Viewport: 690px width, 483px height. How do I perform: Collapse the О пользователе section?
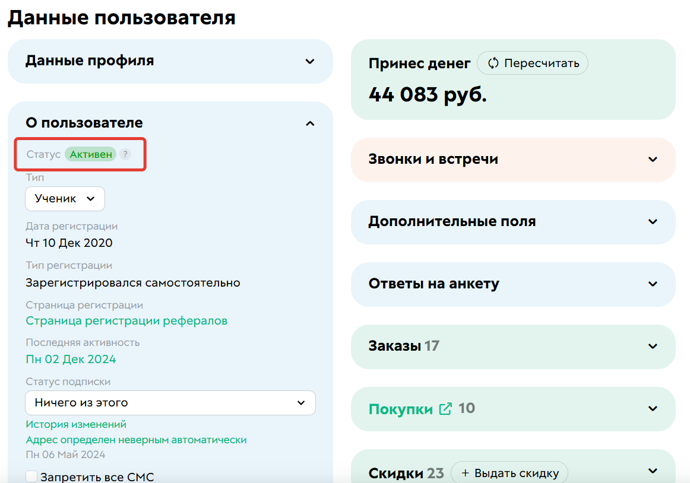[x=309, y=124]
